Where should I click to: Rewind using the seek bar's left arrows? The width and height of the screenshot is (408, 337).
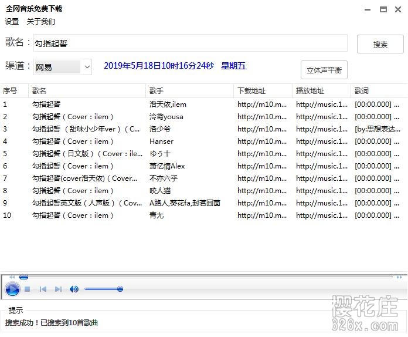[x=12, y=277]
